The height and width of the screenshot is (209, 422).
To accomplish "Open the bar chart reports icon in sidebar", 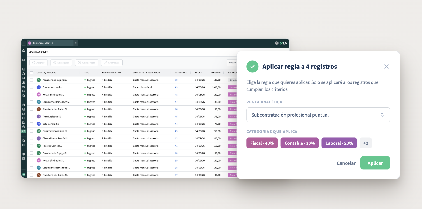I will pos(24,69).
